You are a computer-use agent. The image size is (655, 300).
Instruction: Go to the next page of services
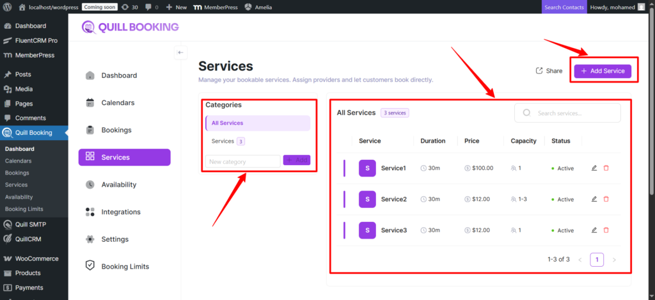click(614, 260)
